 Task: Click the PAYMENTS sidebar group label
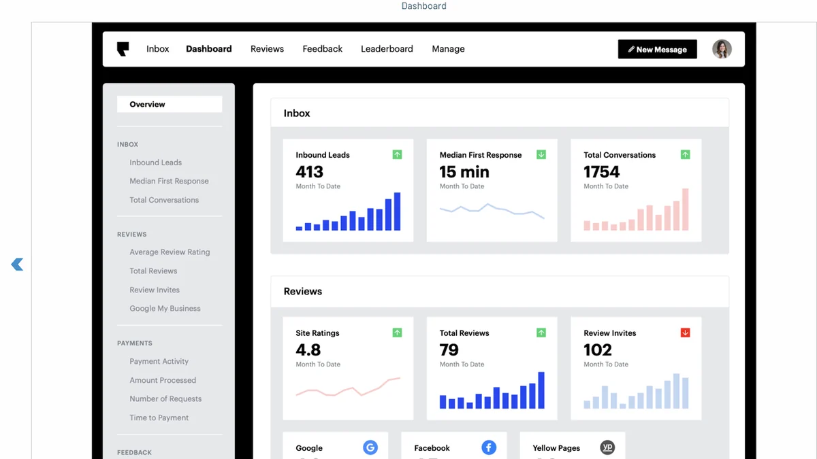pos(135,343)
